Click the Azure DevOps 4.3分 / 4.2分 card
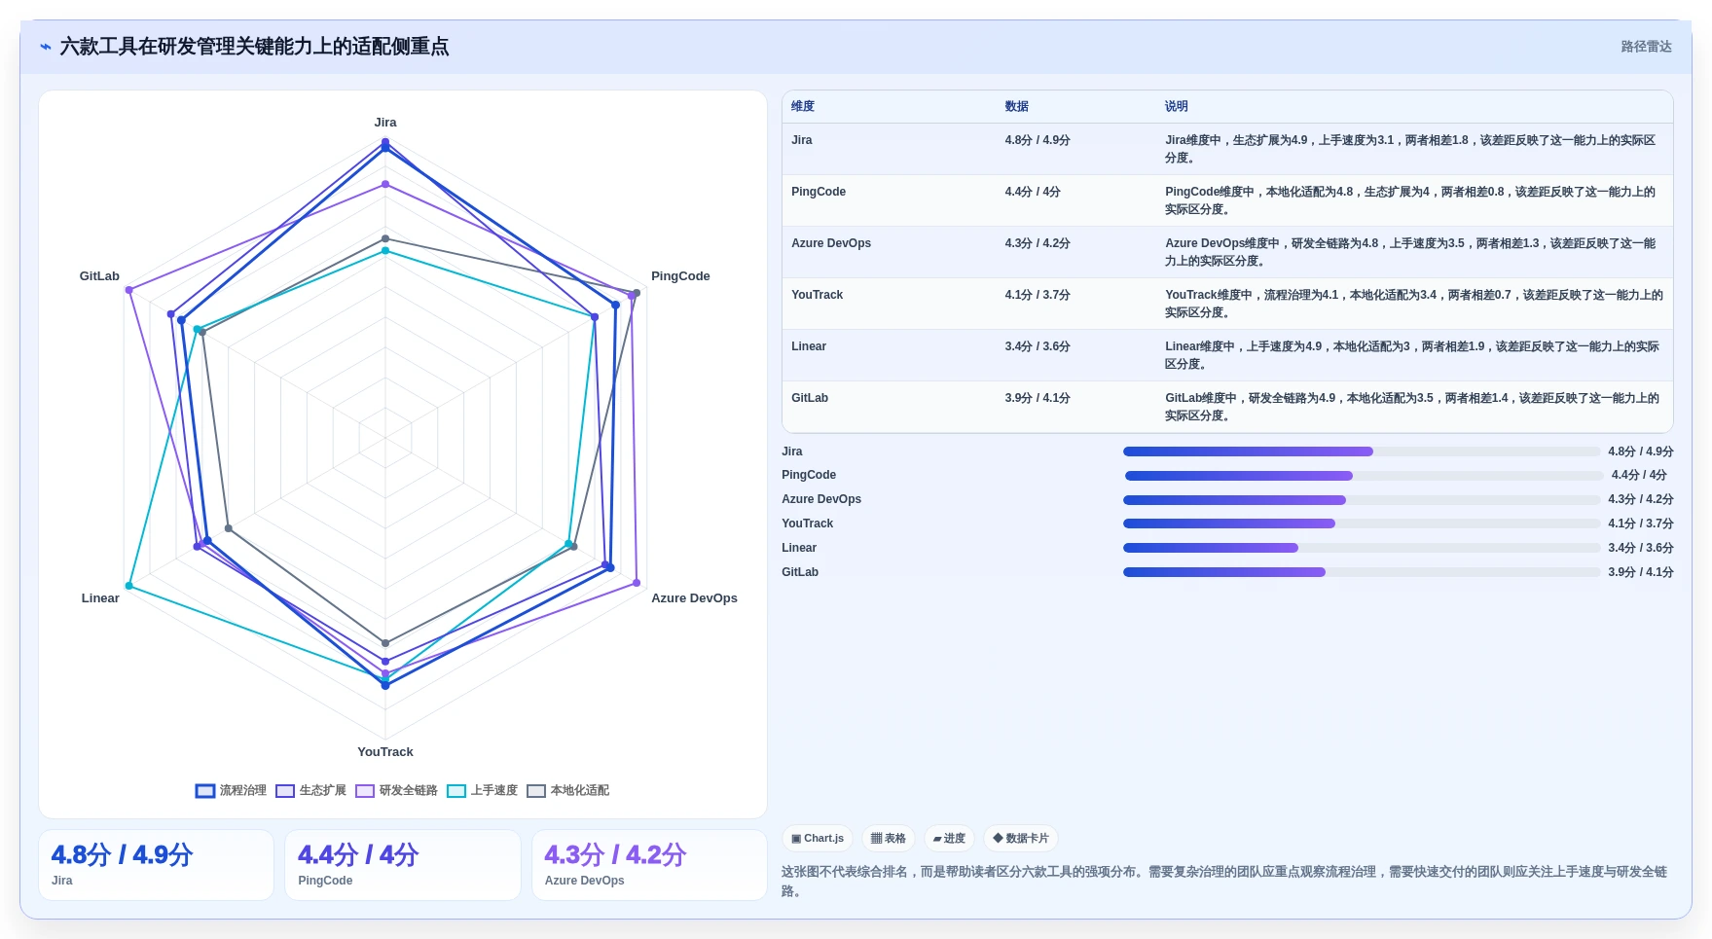The height and width of the screenshot is (939, 1712). point(649,865)
